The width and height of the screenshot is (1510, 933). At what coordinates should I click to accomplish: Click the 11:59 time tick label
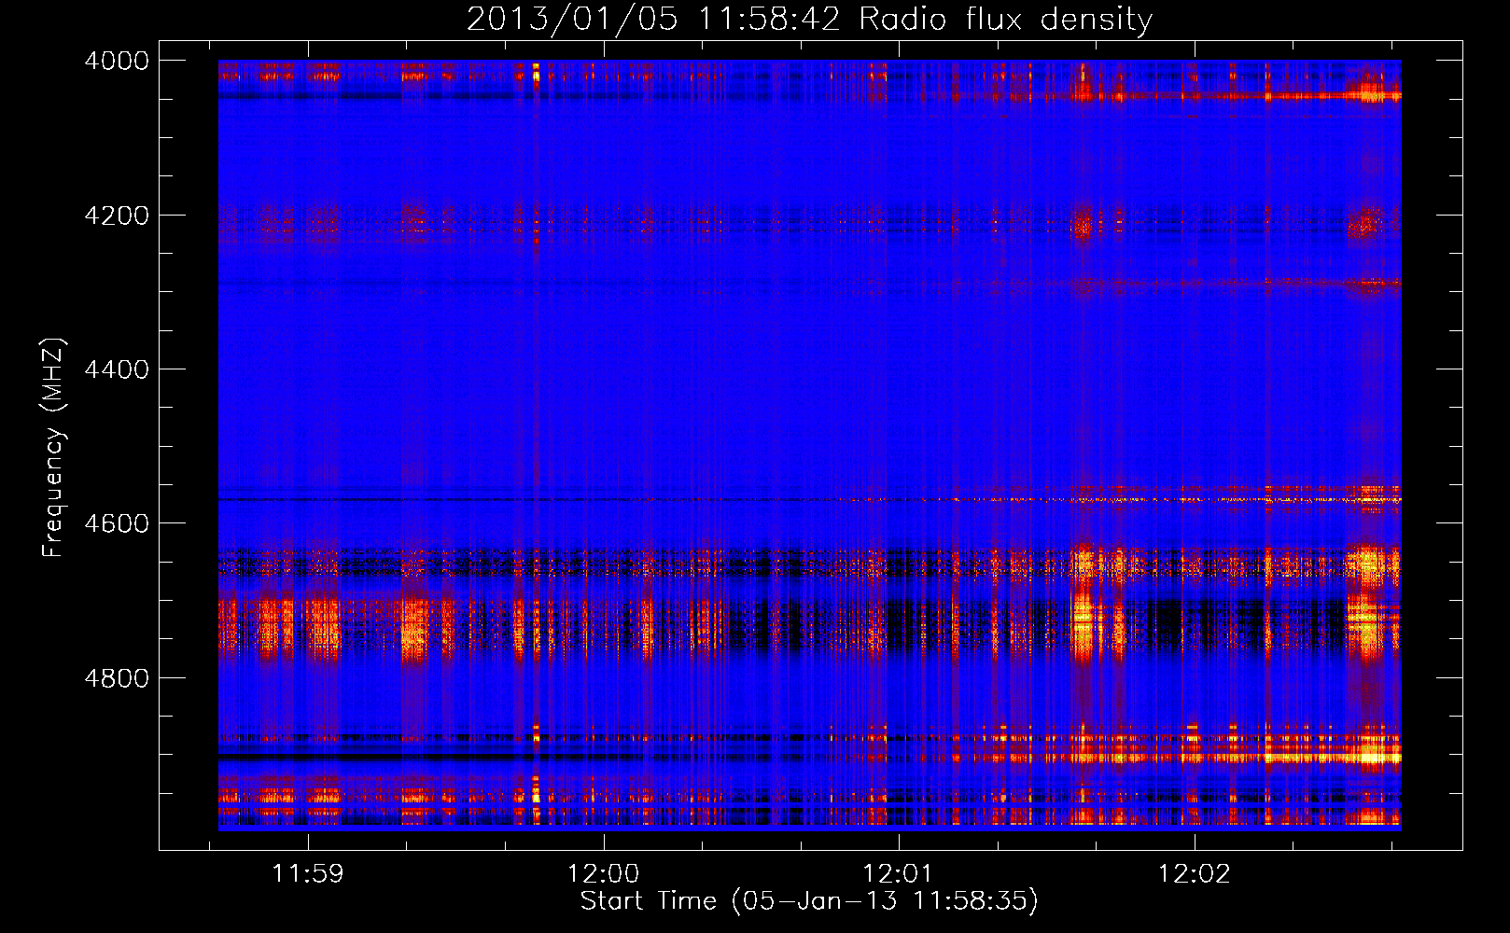pos(308,874)
